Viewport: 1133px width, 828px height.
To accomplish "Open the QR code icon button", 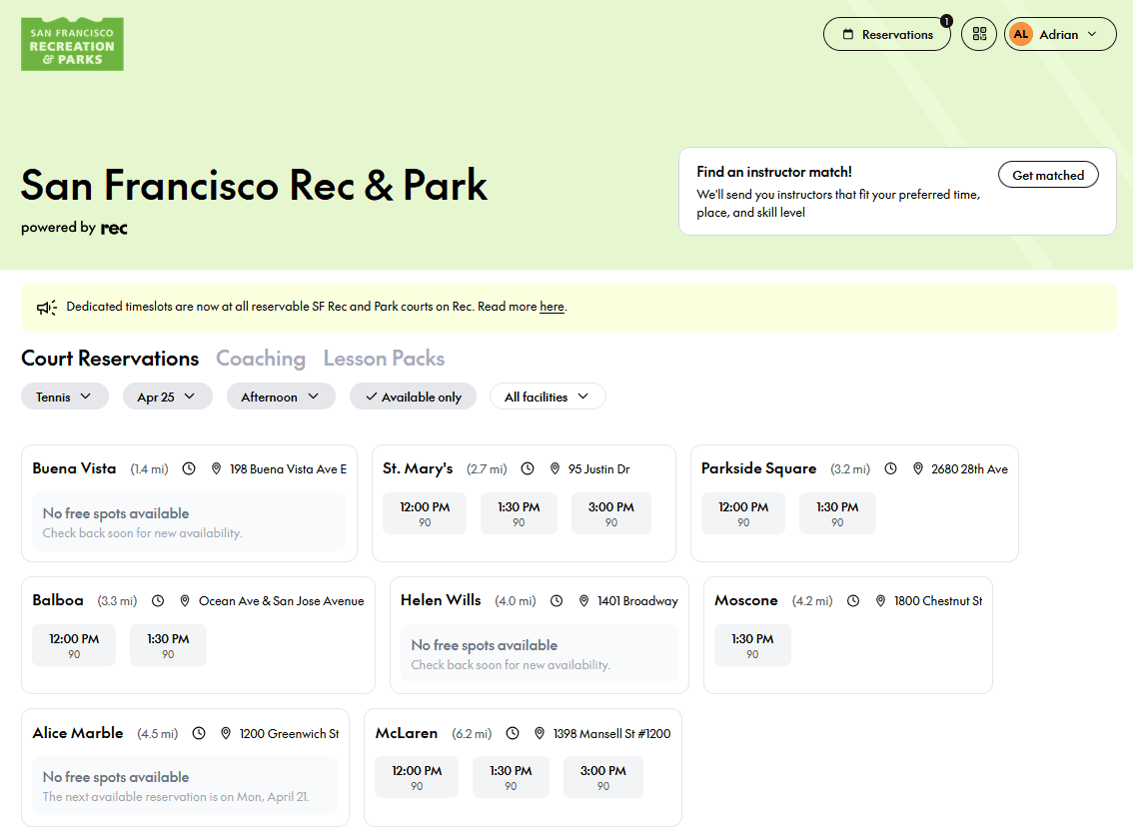I will point(978,34).
